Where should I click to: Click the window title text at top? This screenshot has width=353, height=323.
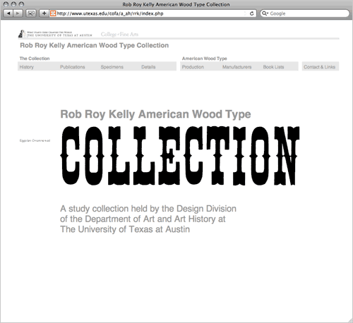176,4
